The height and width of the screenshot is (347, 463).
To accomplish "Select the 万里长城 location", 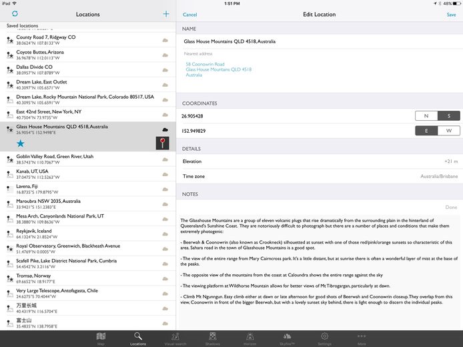I will 87,308.
